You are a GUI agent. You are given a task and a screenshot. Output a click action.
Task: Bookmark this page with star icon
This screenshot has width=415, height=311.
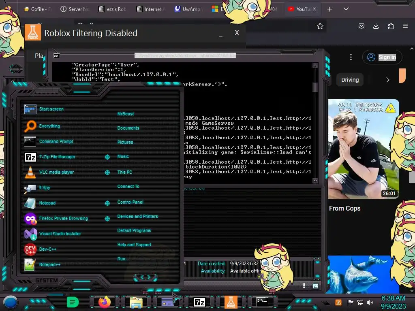click(x=320, y=26)
